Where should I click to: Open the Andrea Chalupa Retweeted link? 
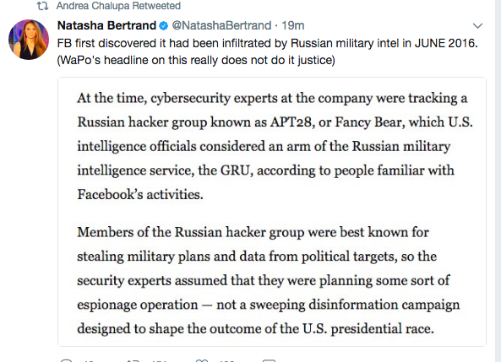[118, 6]
